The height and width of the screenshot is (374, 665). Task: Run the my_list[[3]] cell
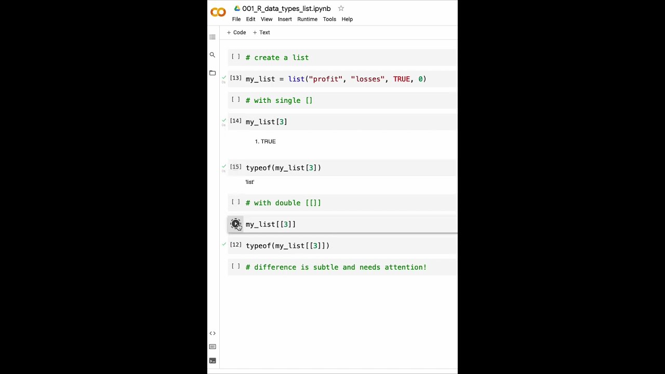tap(236, 224)
